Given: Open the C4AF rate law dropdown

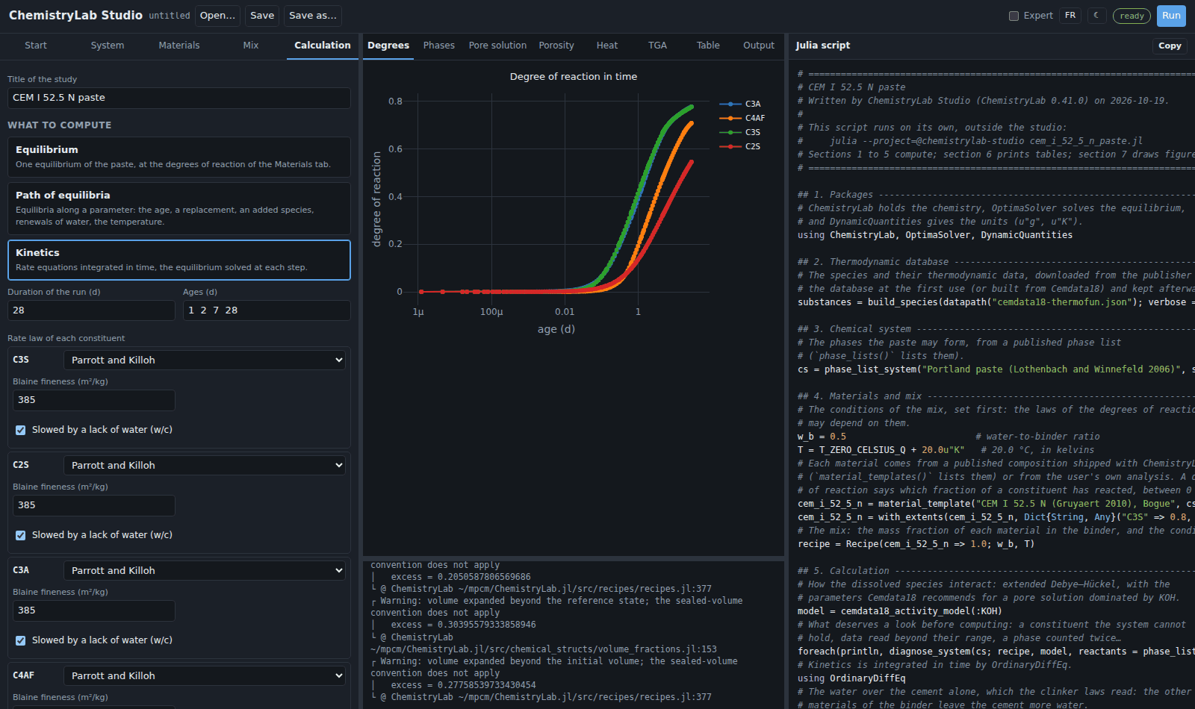Looking at the screenshot, I should pos(205,675).
